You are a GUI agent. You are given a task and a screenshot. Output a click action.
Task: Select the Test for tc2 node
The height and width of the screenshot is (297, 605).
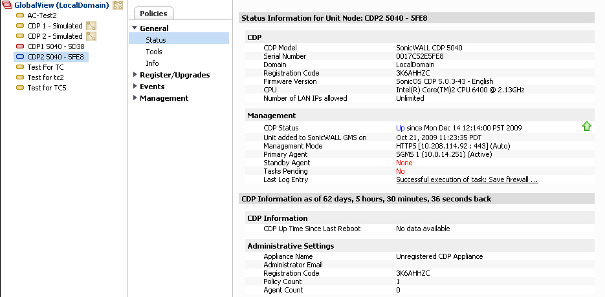[45, 77]
